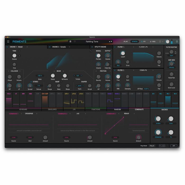
Task: Toggle the Warp section switch
Action: [x=61, y=82]
